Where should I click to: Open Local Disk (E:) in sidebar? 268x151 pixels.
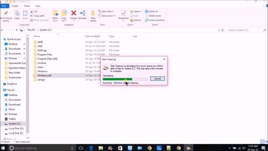(16, 133)
